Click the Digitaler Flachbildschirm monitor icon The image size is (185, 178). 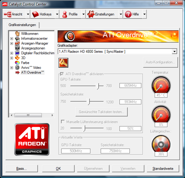[17, 53]
